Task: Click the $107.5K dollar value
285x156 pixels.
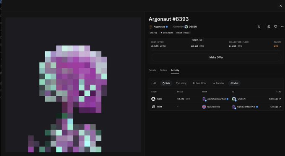Action: click(x=197, y=40)
